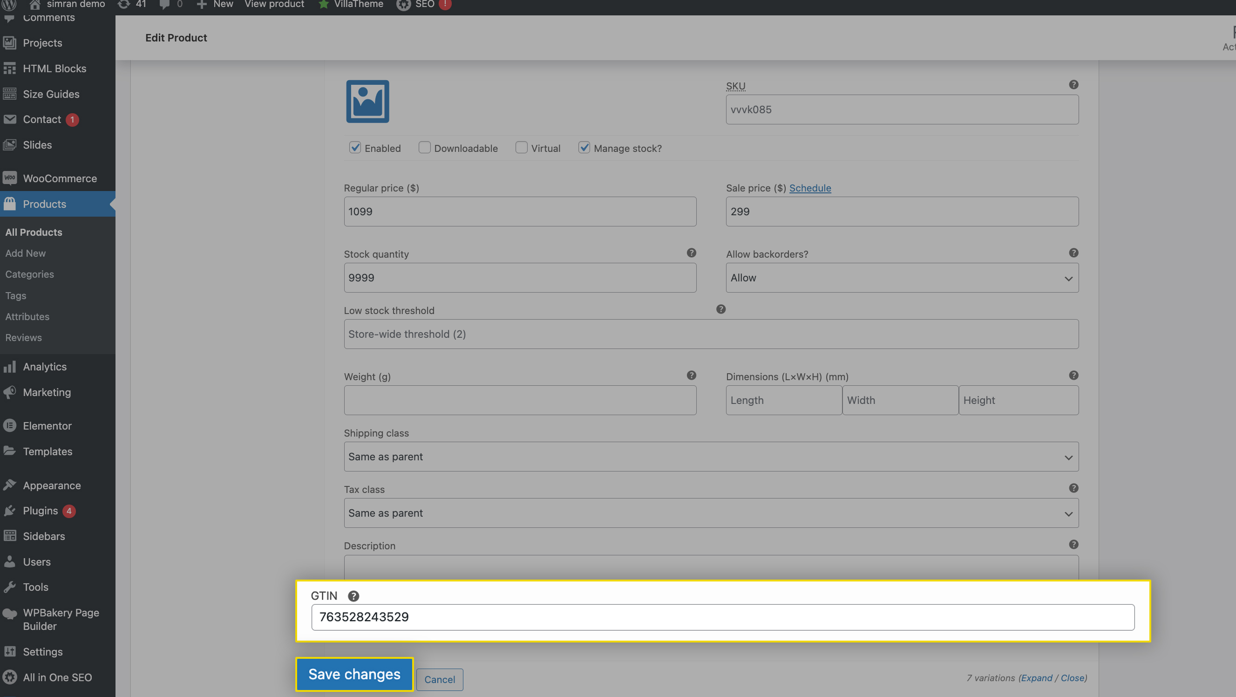Screen dimensions: 1236x697
Task: Click the Size Guides sidebar icon
Action: 10,94
